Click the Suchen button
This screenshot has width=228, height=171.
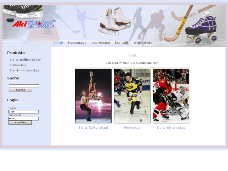pyautogui.click(x=20, y=90)
